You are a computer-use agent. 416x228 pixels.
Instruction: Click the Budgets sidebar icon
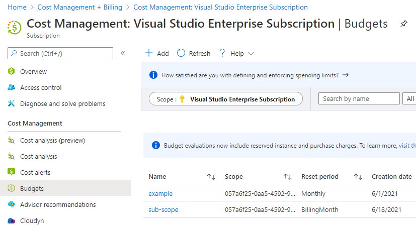coord(11,188)
